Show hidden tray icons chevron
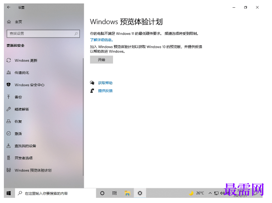Screen dimensions: 272x203 click(210, 193)
